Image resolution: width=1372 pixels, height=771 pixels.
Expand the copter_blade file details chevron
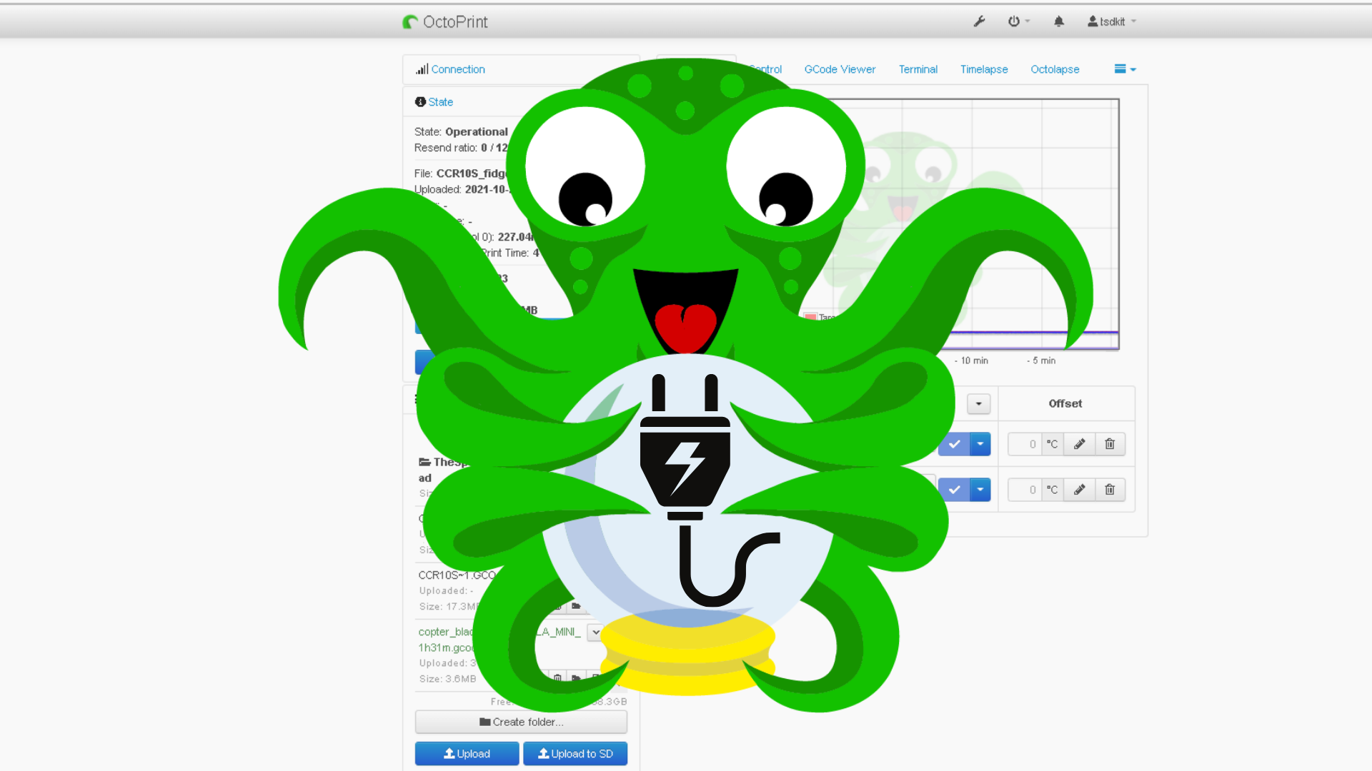click(x=595, y=632)
